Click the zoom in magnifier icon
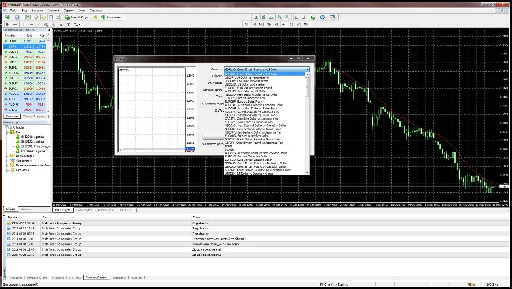 point(280,17)
